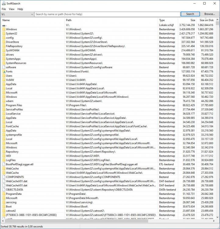
Task: Sort results by Size on Disk column
Action: point(206,20)
